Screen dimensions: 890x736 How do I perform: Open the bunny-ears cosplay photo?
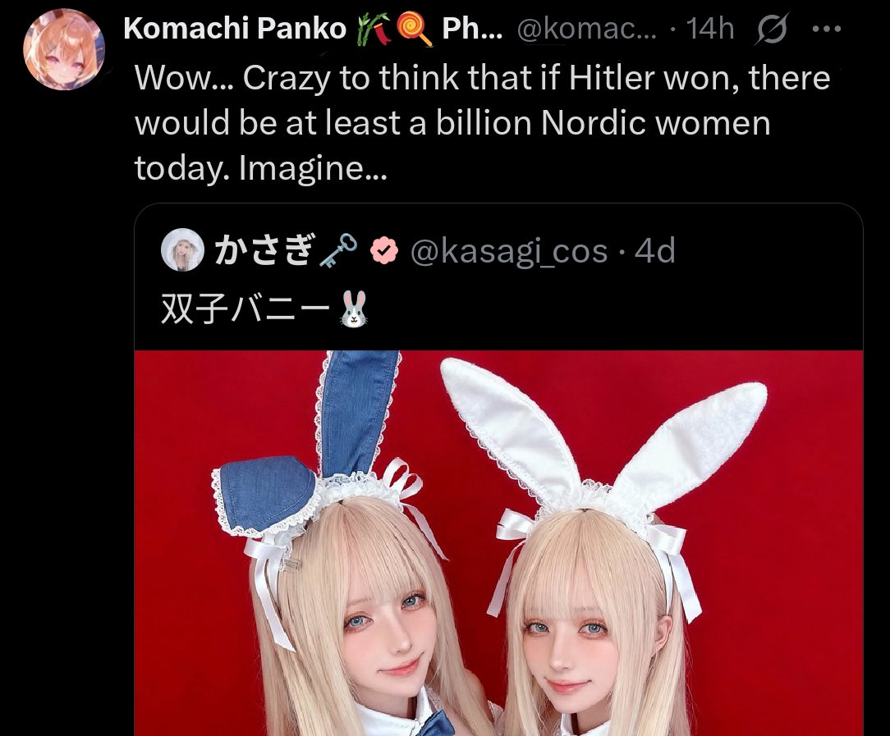click(498, 543)
